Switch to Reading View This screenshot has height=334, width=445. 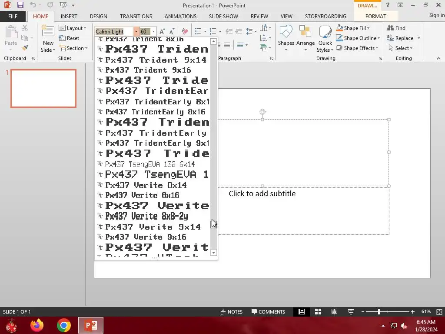tap(334, 311)
